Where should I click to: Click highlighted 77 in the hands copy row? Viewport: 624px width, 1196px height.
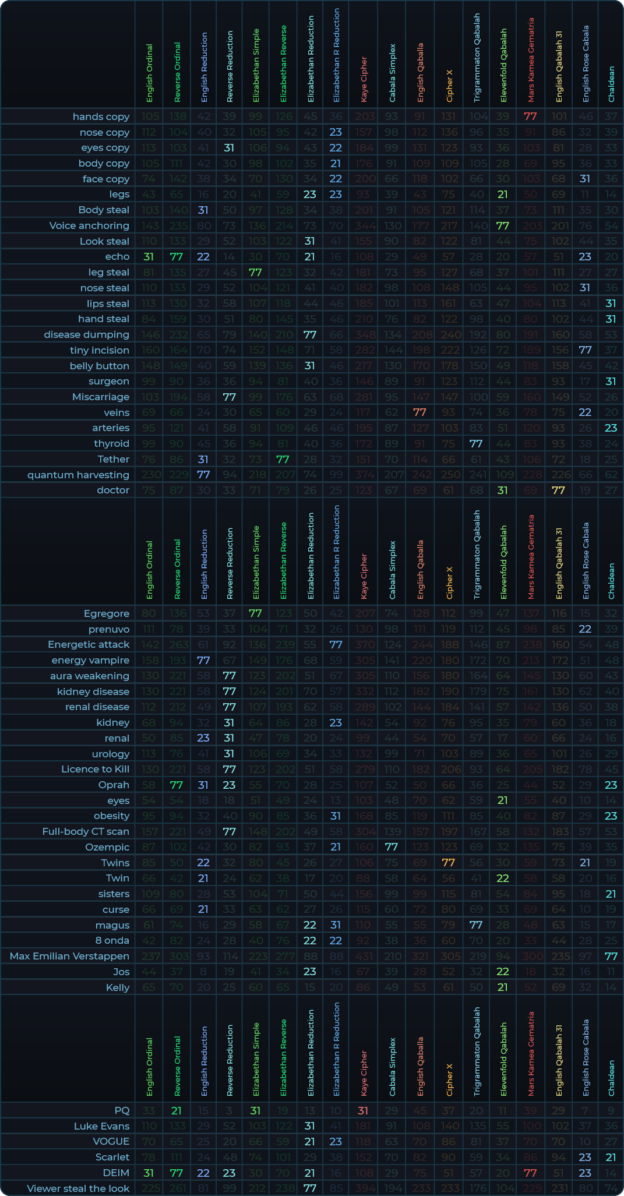[530, 117]
